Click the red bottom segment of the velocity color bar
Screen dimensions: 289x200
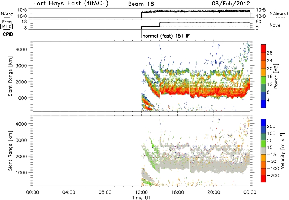coord(263,179)
